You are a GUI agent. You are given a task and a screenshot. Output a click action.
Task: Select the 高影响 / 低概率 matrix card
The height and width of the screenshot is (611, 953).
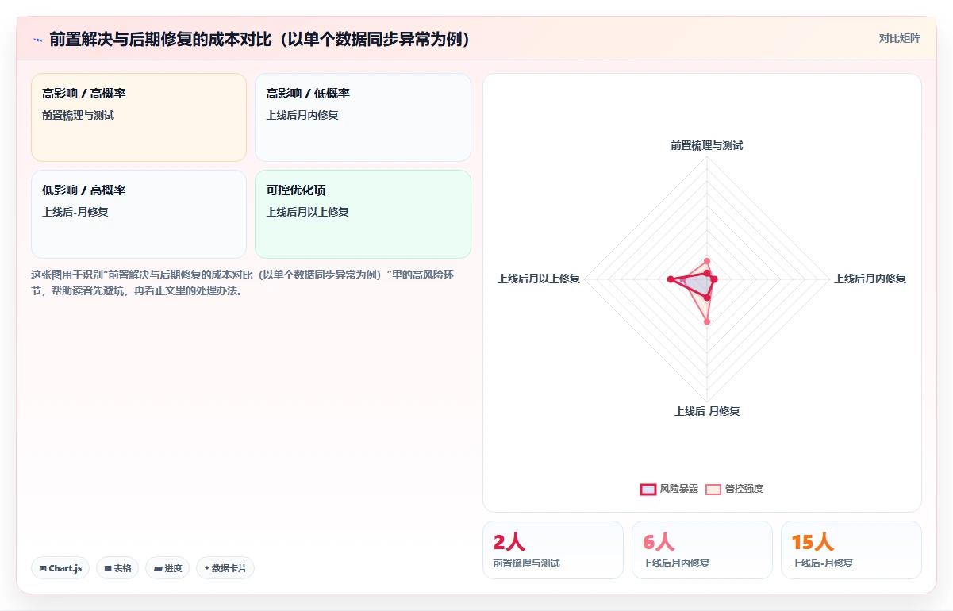[363, 117]
